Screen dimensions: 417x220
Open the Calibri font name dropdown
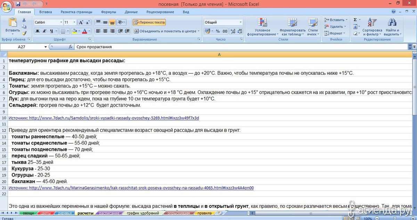click(60, 22)
